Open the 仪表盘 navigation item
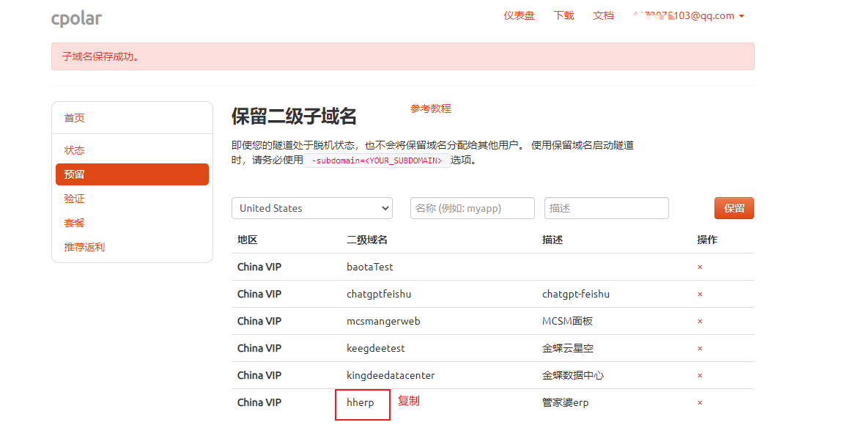This screenshot has width=861, height=436. [520, 15]
